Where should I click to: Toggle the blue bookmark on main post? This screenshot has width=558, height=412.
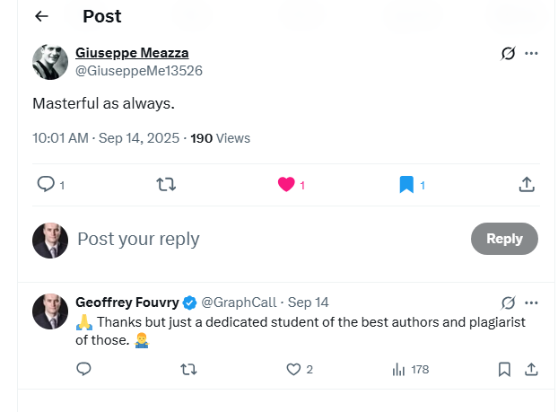[406, 184]
